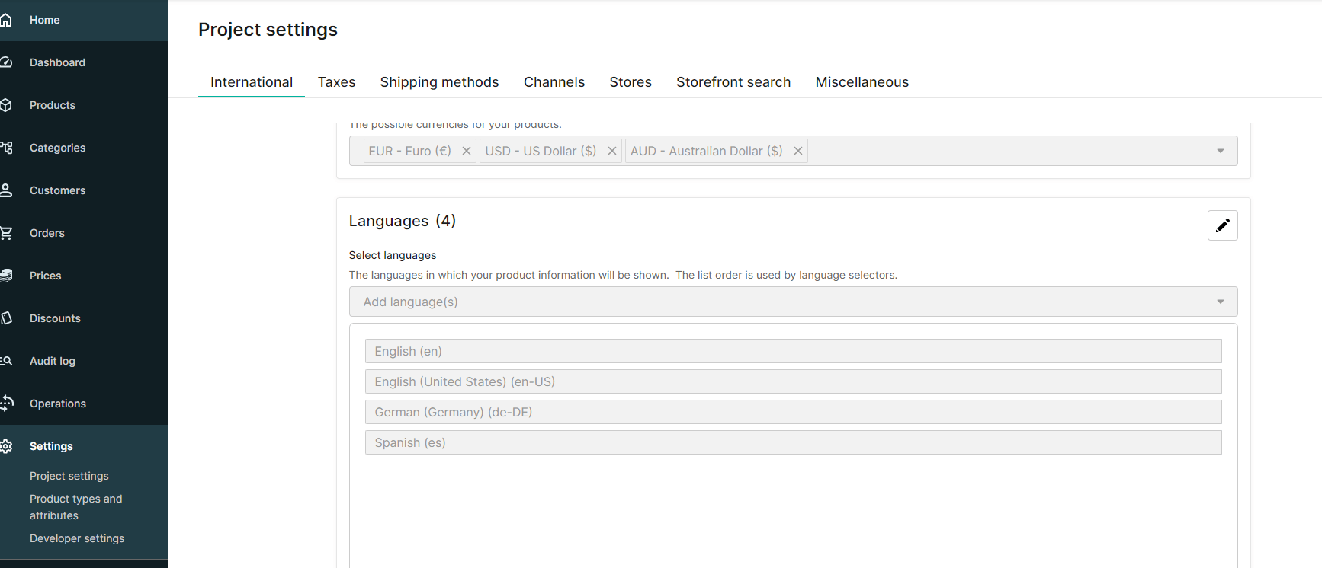The image size is (1322, 568).
Task: Open Products menu item
Action: click(53, 105)
